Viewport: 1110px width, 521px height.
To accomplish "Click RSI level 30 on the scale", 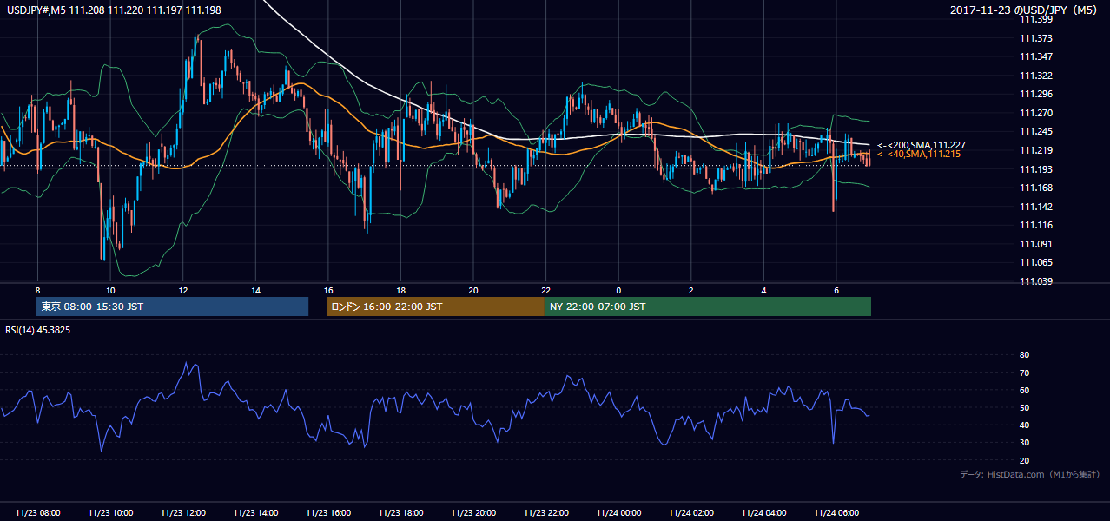I will (1025, 443).
